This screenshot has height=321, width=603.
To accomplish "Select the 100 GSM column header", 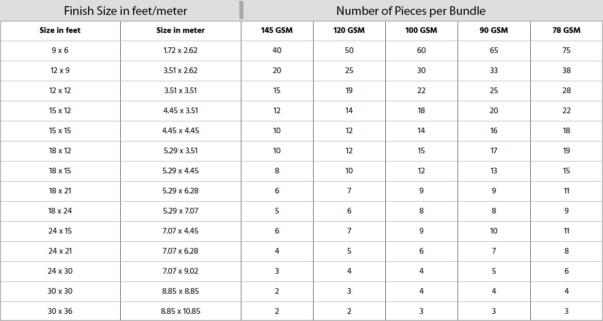I will click(x=421, y=31).
